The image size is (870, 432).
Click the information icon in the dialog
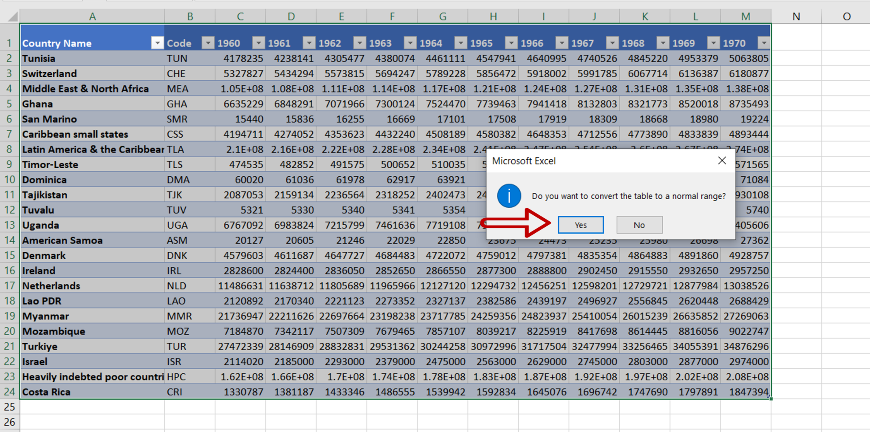509,196
